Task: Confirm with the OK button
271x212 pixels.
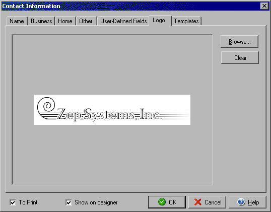Action: pos(167,202)
